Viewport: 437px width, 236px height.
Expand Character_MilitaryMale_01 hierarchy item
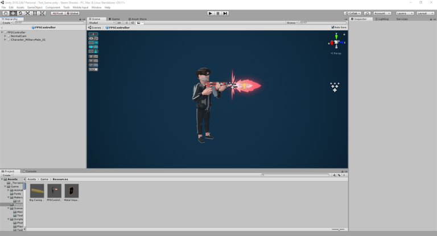click(x=5, y=40)
